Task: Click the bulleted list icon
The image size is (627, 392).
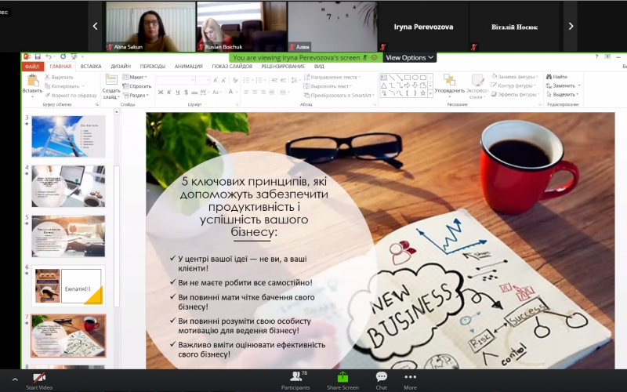Action: [248, 81]
